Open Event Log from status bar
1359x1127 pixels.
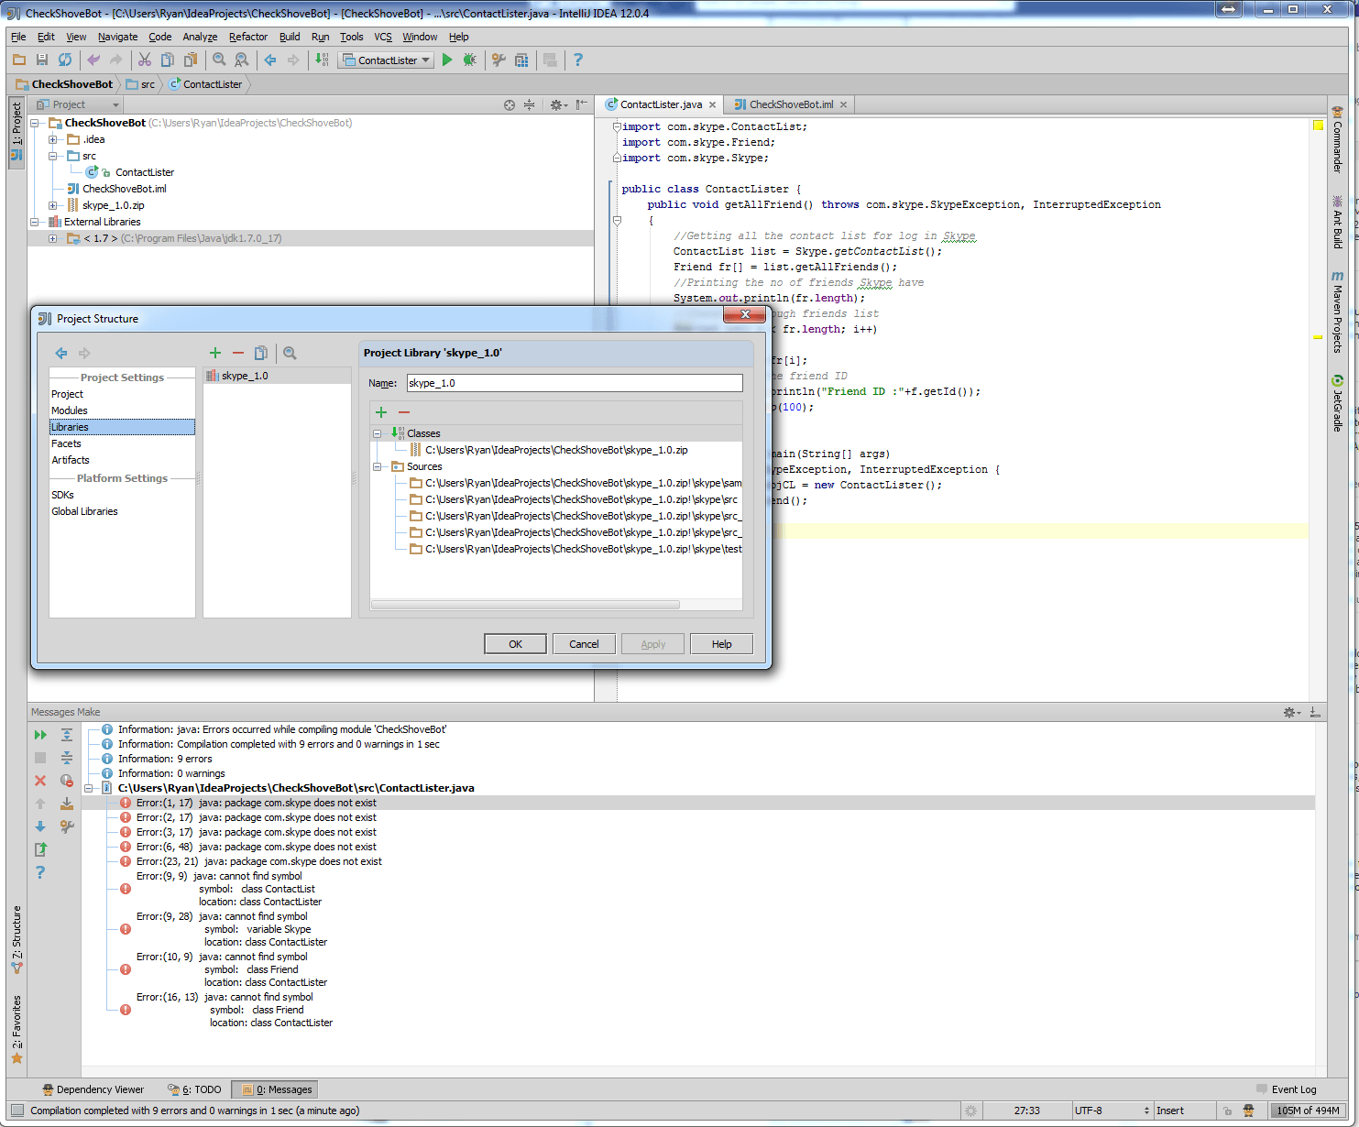click(x=1287, y=1089)
